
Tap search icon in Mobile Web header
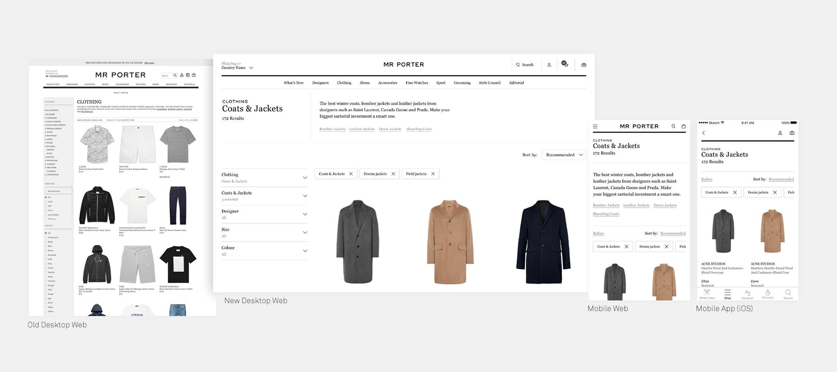673,126
